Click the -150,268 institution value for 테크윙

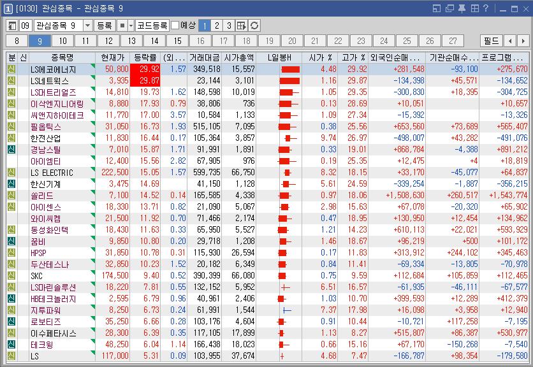[x=462, y=345]
